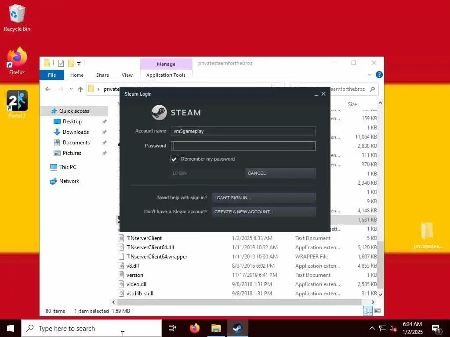Click Explorer back arrow

pyautogui.click(x=48, y=89)
